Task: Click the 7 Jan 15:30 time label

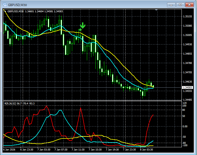Action: coord(95,150)
